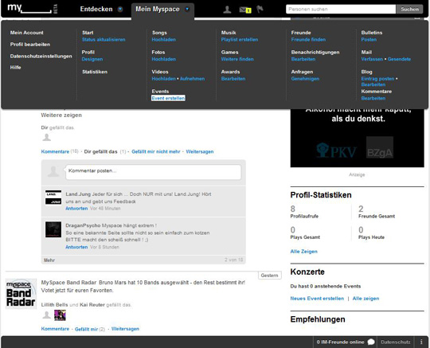Open Kommentare link under Band Radar post
This screenshot has width=430, height=348.
tap(55, 329)
